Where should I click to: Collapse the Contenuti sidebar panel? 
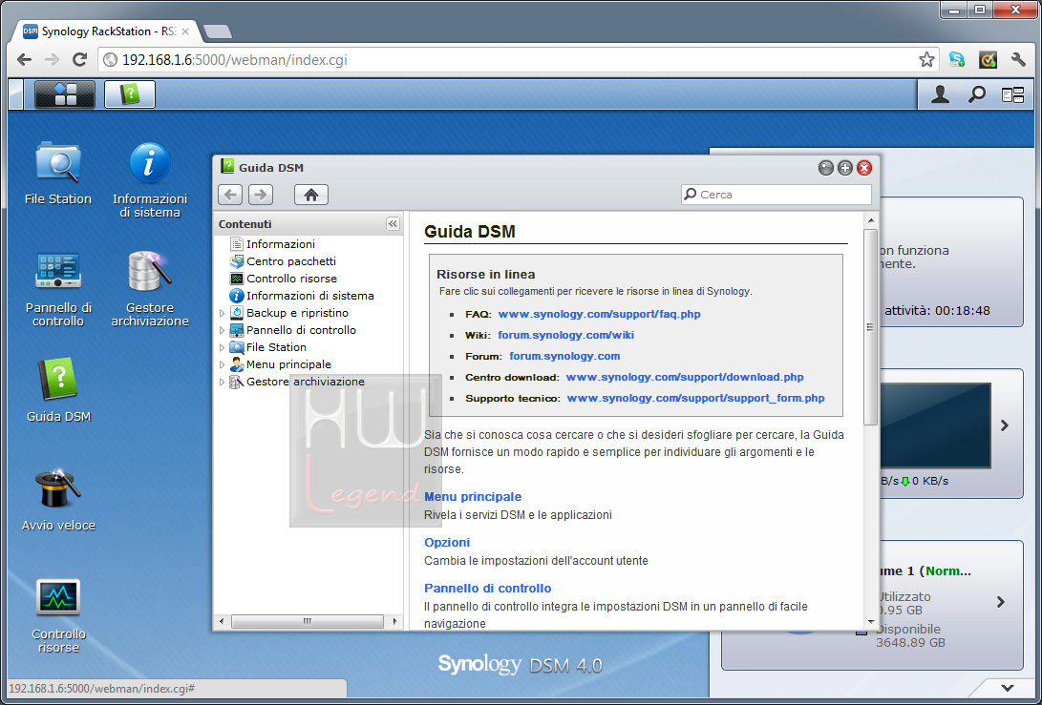tap(393, 224)
